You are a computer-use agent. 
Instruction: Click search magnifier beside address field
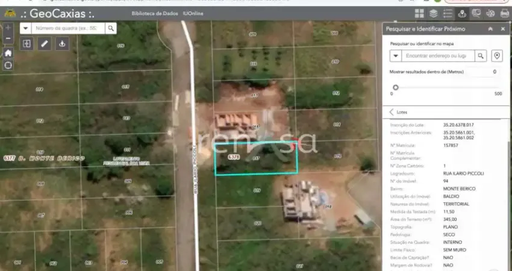[481, 55]
